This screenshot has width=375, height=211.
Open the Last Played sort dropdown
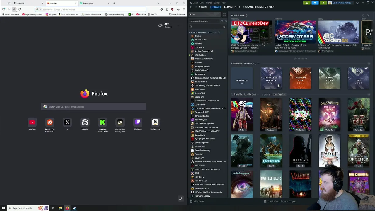pyautogui.click(x=279, y=94)
